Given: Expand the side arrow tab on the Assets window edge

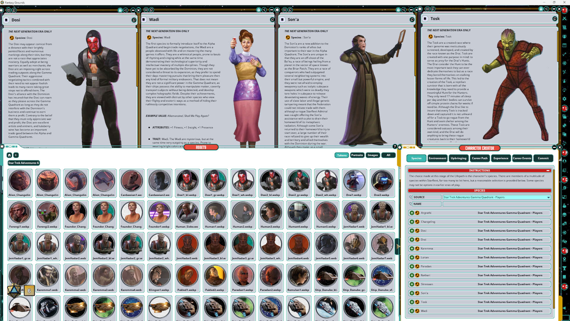Looking at the screenshot, I should pyautogui.click(x=399, y=246).
